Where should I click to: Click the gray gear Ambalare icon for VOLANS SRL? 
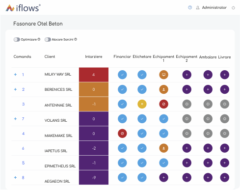tap(208, 119)
